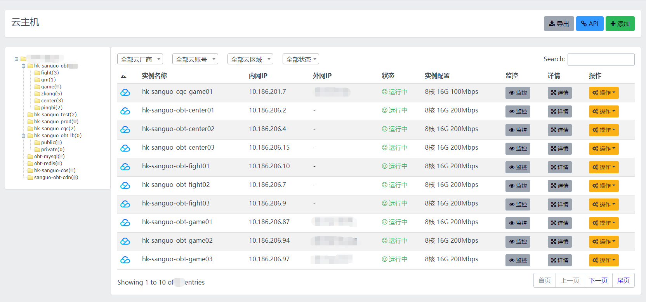Click cloud icon in hk-sanguo-obt-fight02 row
This screenshot has height=302, width=646.
(x=125, y=185)
